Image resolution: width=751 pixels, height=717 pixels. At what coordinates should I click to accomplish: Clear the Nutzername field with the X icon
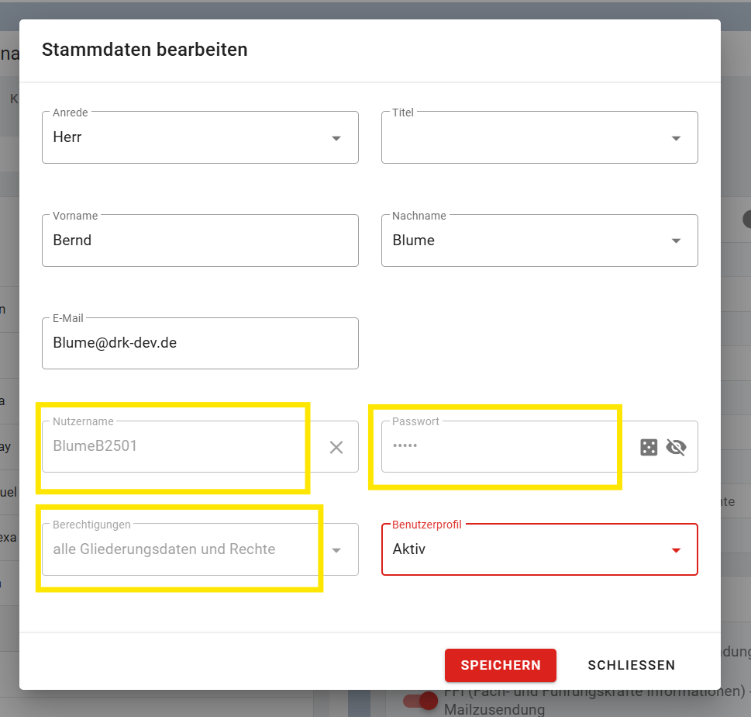click(x=336, y=447)
